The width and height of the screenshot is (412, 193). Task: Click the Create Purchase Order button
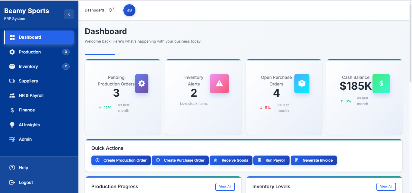[180, 160]
